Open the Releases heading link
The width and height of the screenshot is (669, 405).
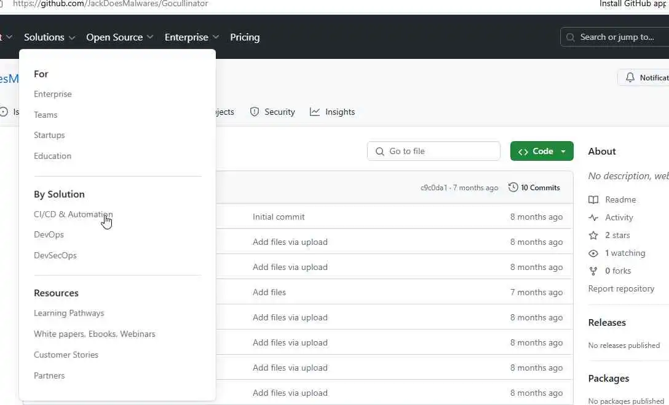click(x=607, y=322)
